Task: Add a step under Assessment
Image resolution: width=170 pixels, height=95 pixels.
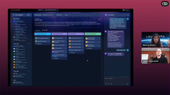Action: (72, 53)
